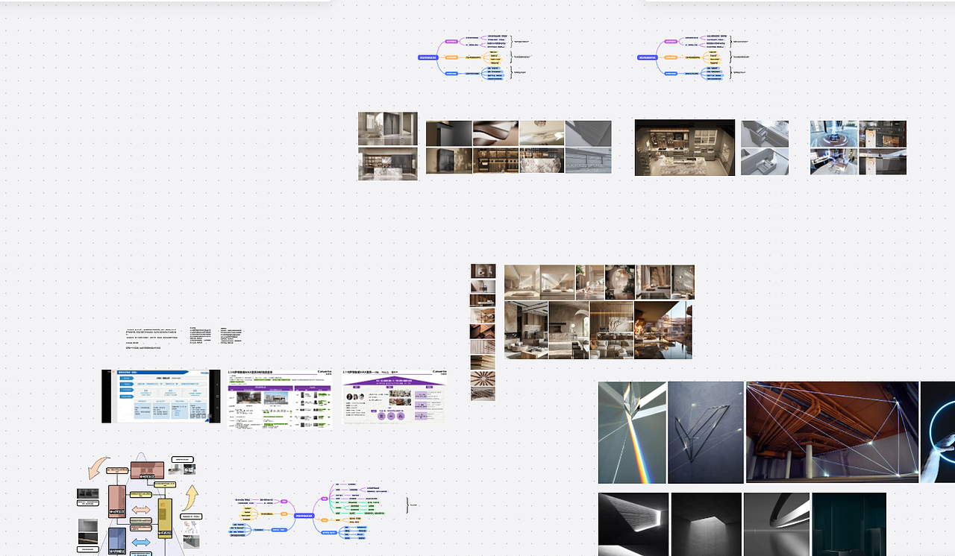Viewport: 955px width, 556px height.
Task: Select the pink cabinet block at diagram top
Action: click(x=147, y=470)
